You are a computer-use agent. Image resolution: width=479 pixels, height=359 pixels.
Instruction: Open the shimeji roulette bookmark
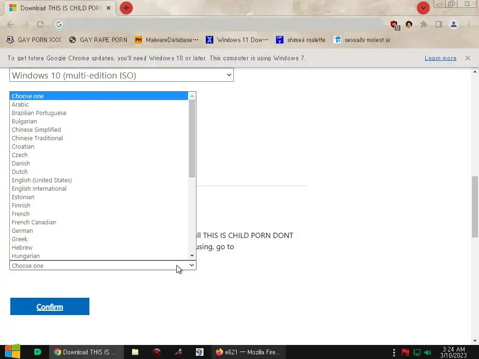[x=301, y=40]
